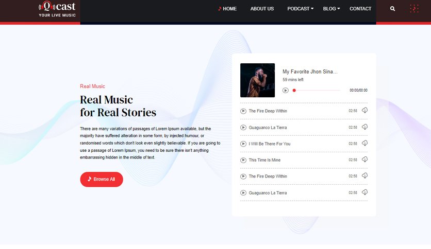Download the first The Fire Deep Within track
Viewport: 431px width, 249px height.
pyautogui.click(x=365, y=110)
